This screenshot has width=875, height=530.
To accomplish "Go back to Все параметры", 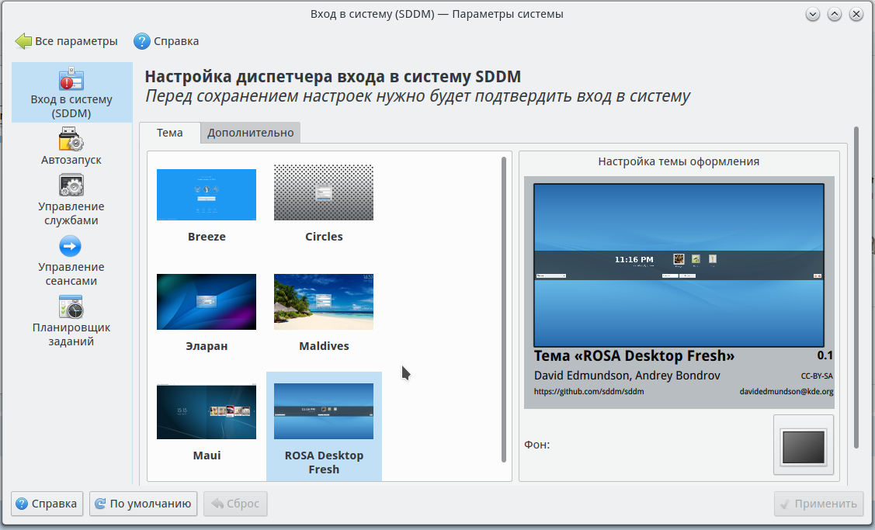I will (67, 41).
